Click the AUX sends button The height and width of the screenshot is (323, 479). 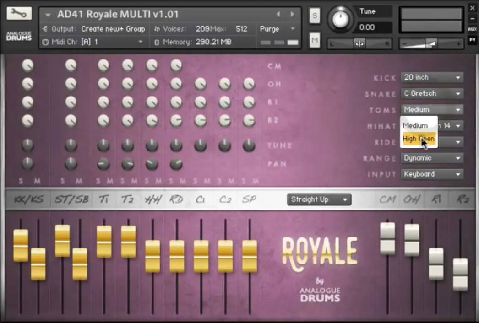pos(472,29)
